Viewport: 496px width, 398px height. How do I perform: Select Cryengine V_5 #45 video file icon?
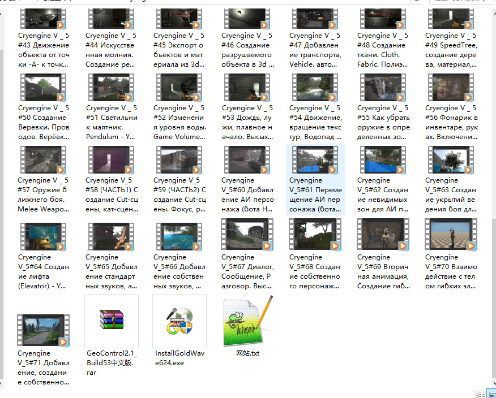179,19
